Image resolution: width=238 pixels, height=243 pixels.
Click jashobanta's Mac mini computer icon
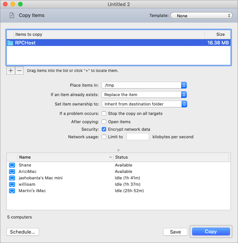(12, 178)
